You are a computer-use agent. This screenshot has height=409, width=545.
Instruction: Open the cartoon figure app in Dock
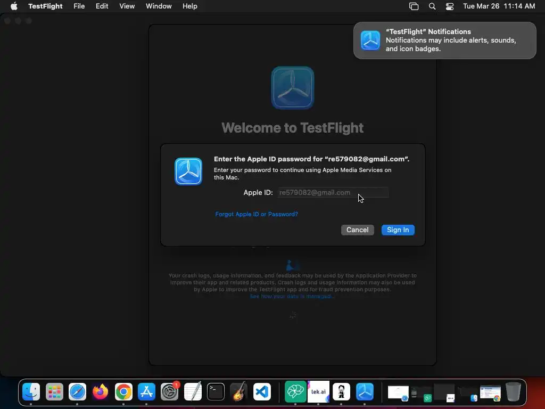coord(341,391)
